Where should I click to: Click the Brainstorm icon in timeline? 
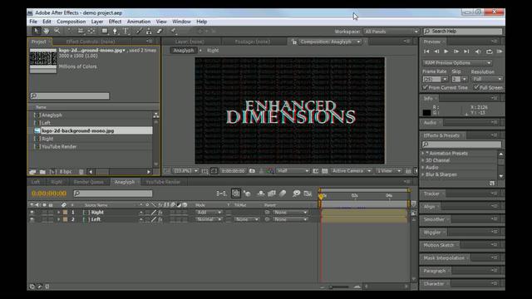296,194
